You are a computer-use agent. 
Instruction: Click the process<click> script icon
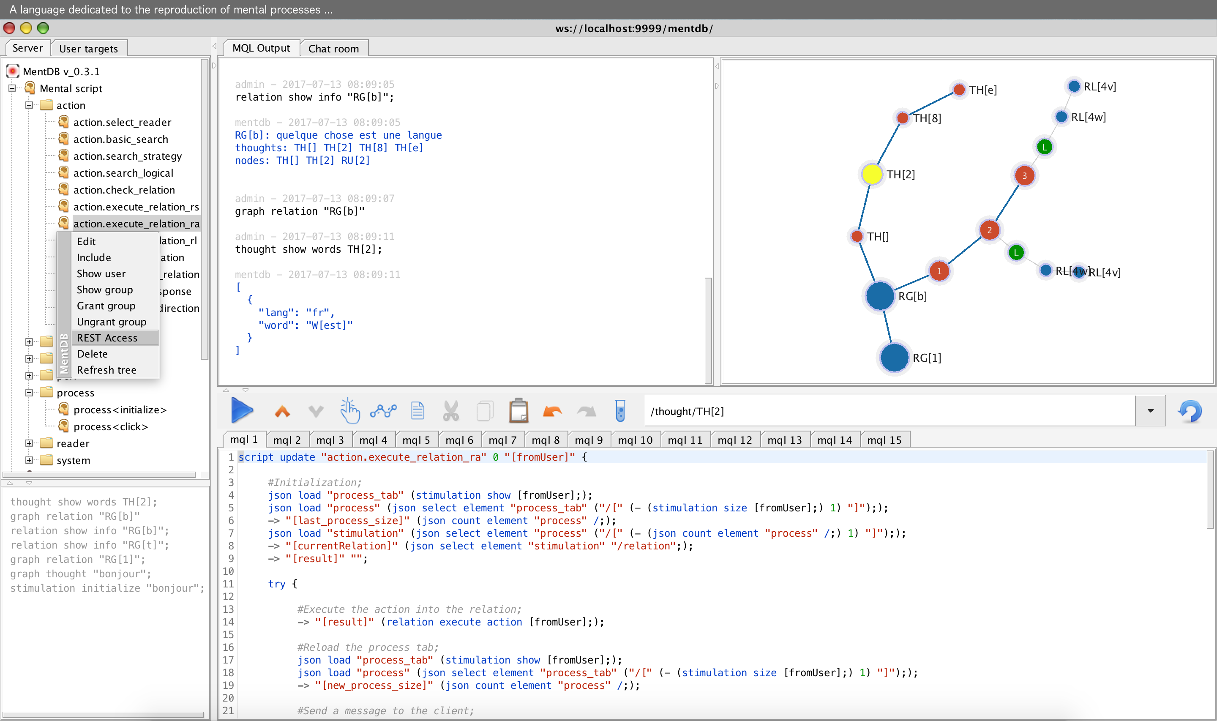tap(64, 426)
